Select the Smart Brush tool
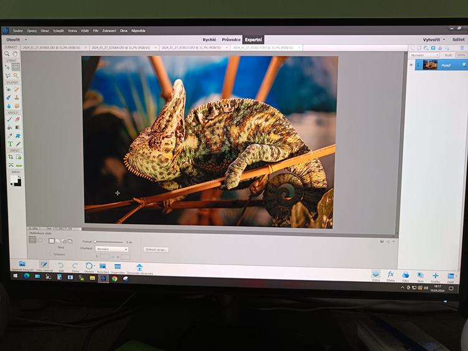Screen dimensions: 468x351 8,98
